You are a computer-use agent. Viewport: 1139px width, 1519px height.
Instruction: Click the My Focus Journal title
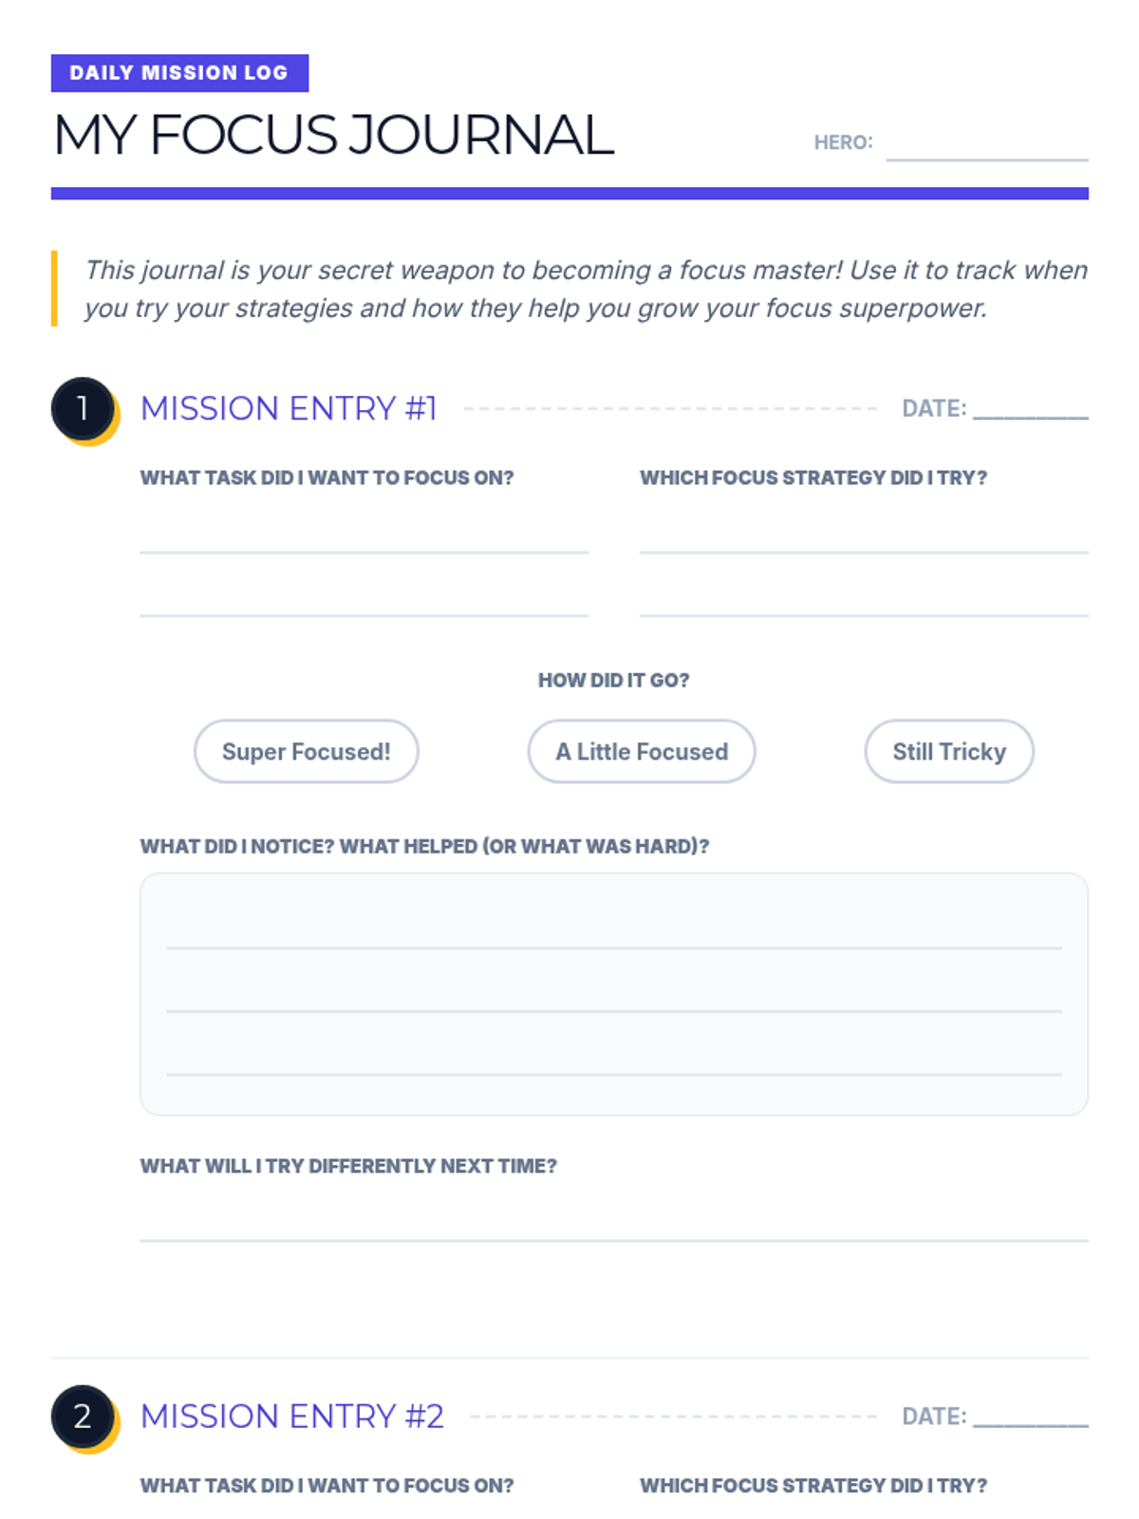click(333, 134)
